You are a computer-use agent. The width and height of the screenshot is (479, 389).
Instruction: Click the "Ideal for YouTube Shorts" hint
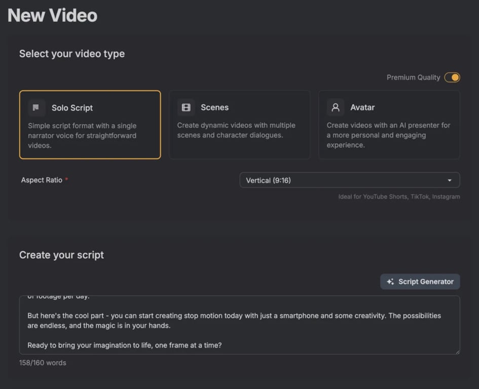point(399,197)
